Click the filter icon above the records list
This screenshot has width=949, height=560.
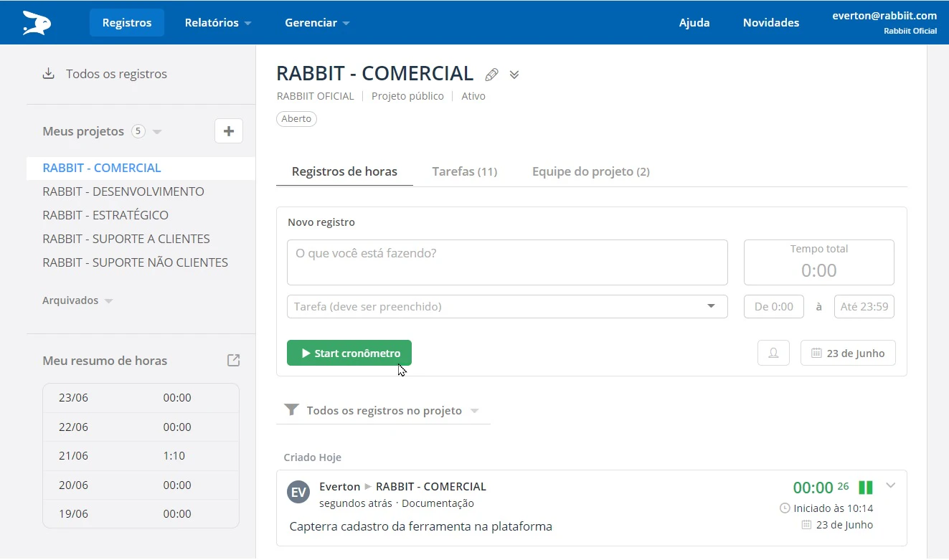coord(291,409)
